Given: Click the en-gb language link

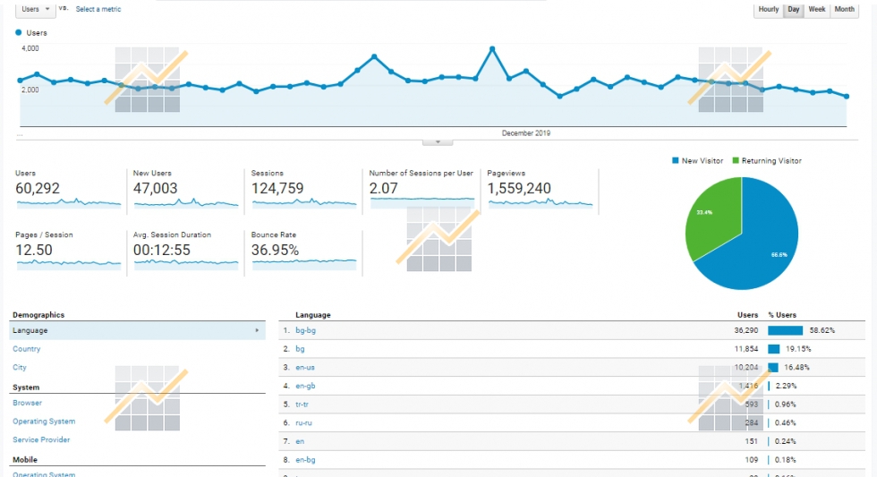Looking at the screenshot, I should pyautogui.click(x=305, y=386).
